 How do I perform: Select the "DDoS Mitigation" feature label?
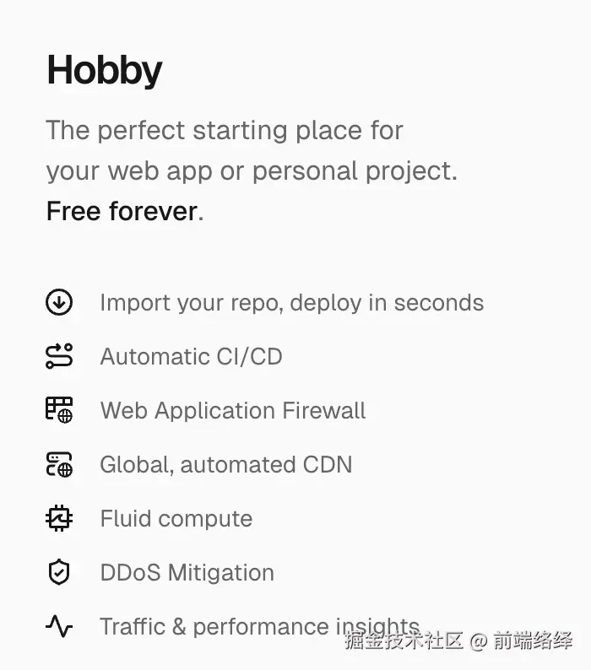(187, 572)
